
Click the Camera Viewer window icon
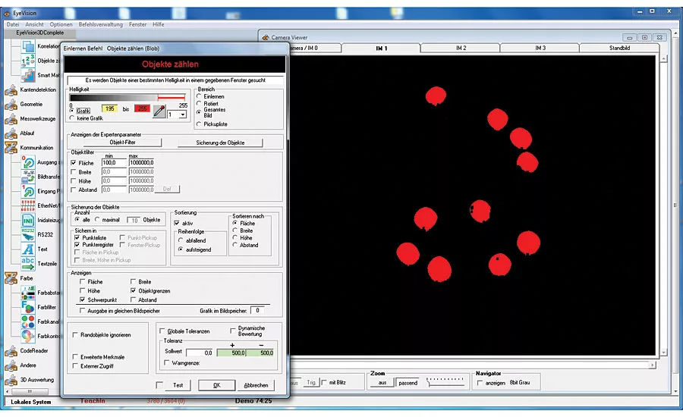266,37
